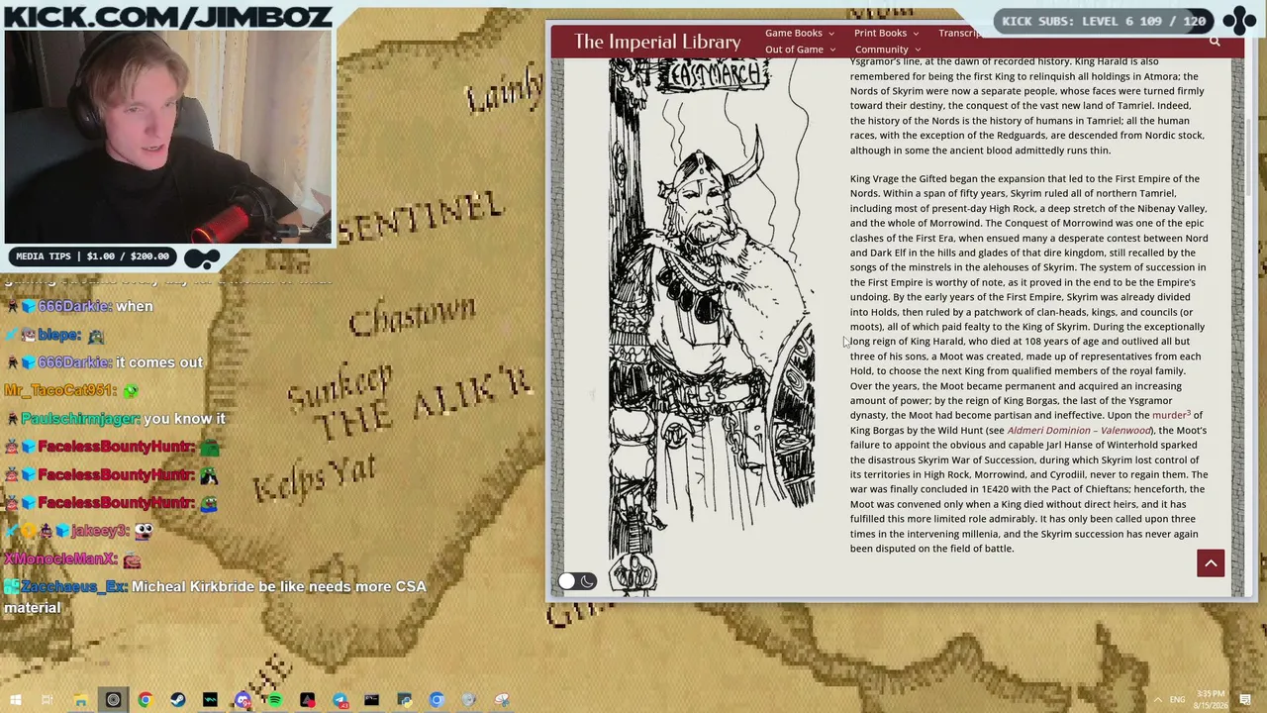The image size is (1267, 713).
Task: Click username Zacchaeus_Ex in chat
Action: click(x=74, y=587)
